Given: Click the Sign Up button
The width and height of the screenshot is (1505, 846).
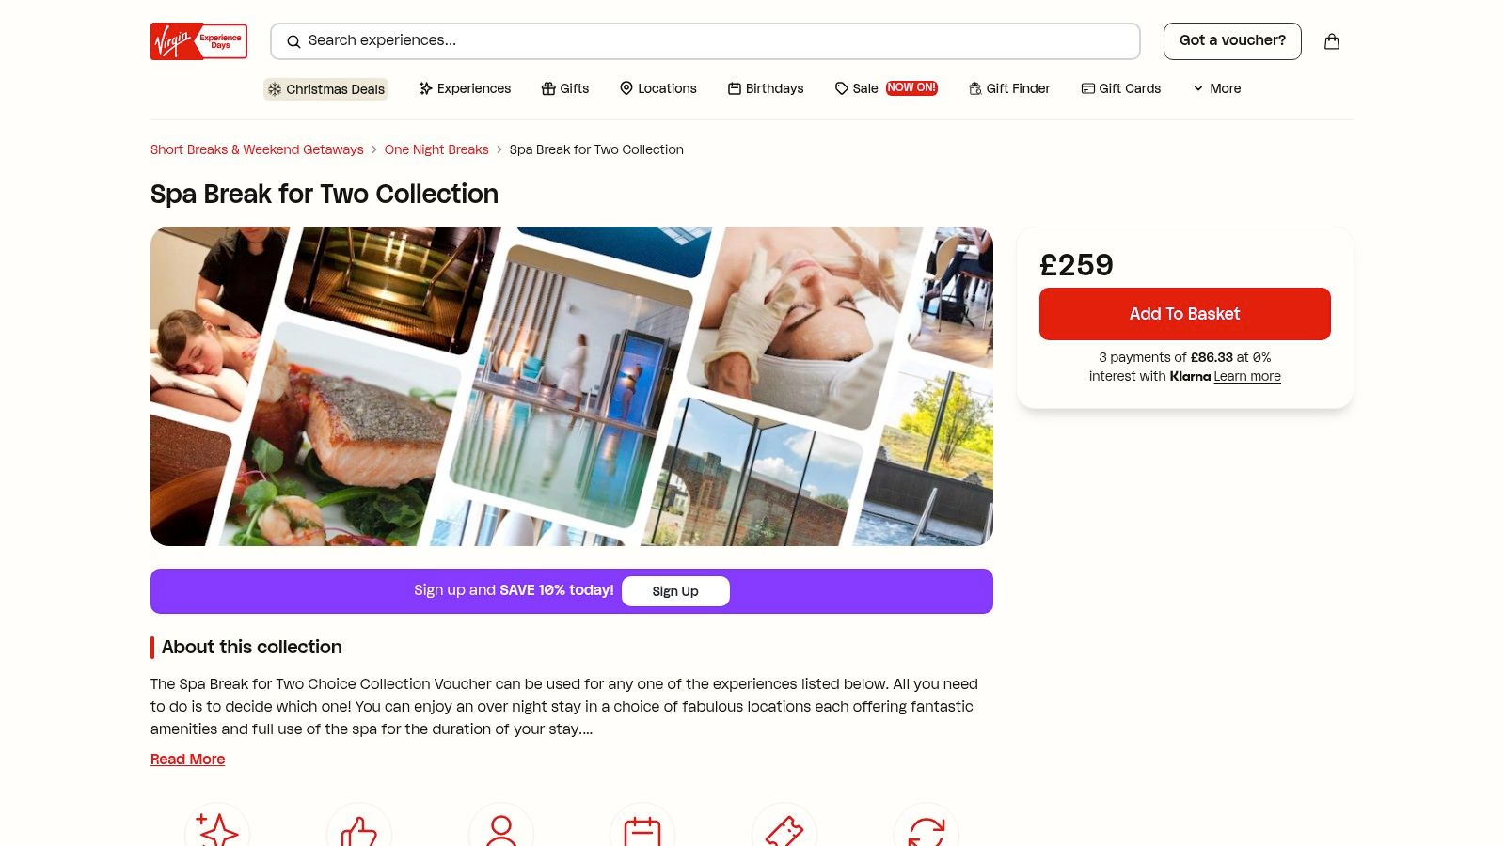Looking at the screenshot, I should (x=675, y=591).
